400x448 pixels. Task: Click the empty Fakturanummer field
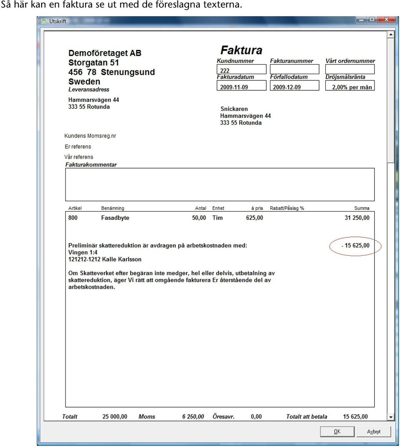click(x=295, y=70)
